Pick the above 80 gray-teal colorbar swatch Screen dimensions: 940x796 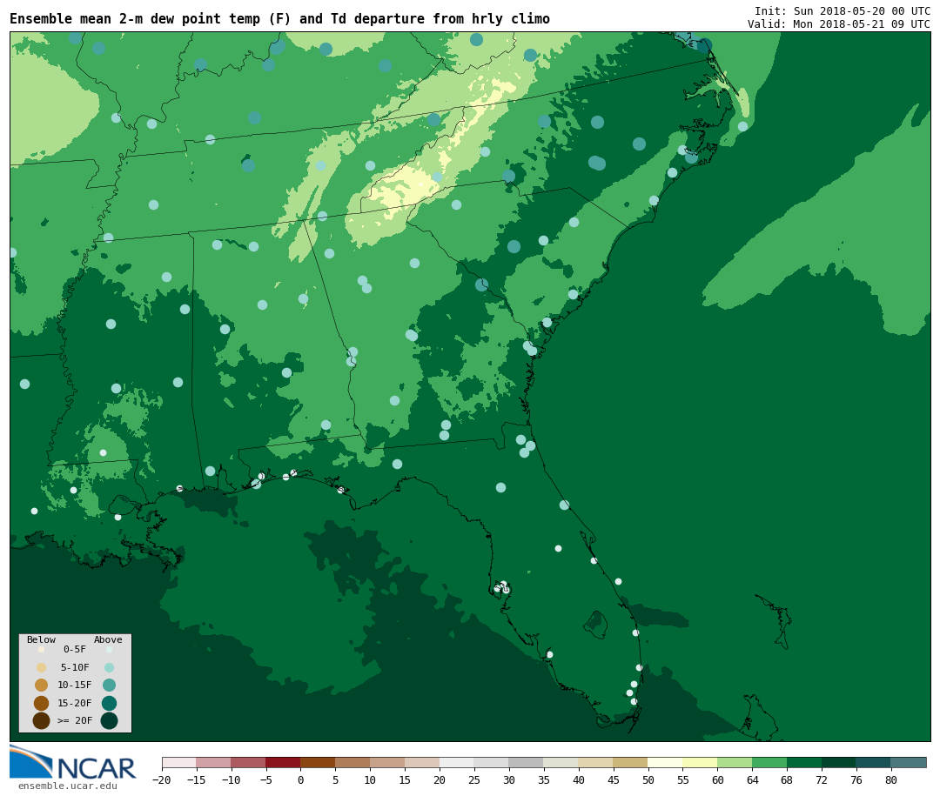click(x=908, y=763)
